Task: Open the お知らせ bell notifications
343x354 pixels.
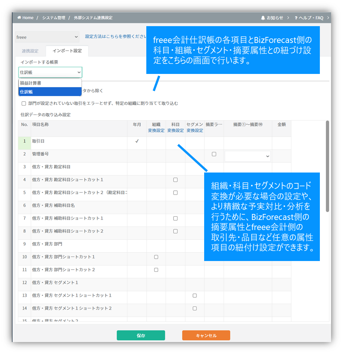Action: click(272, 18)
